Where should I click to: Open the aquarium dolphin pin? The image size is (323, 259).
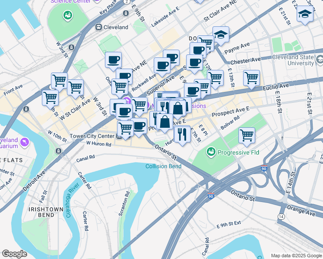[x=25, y=142]
